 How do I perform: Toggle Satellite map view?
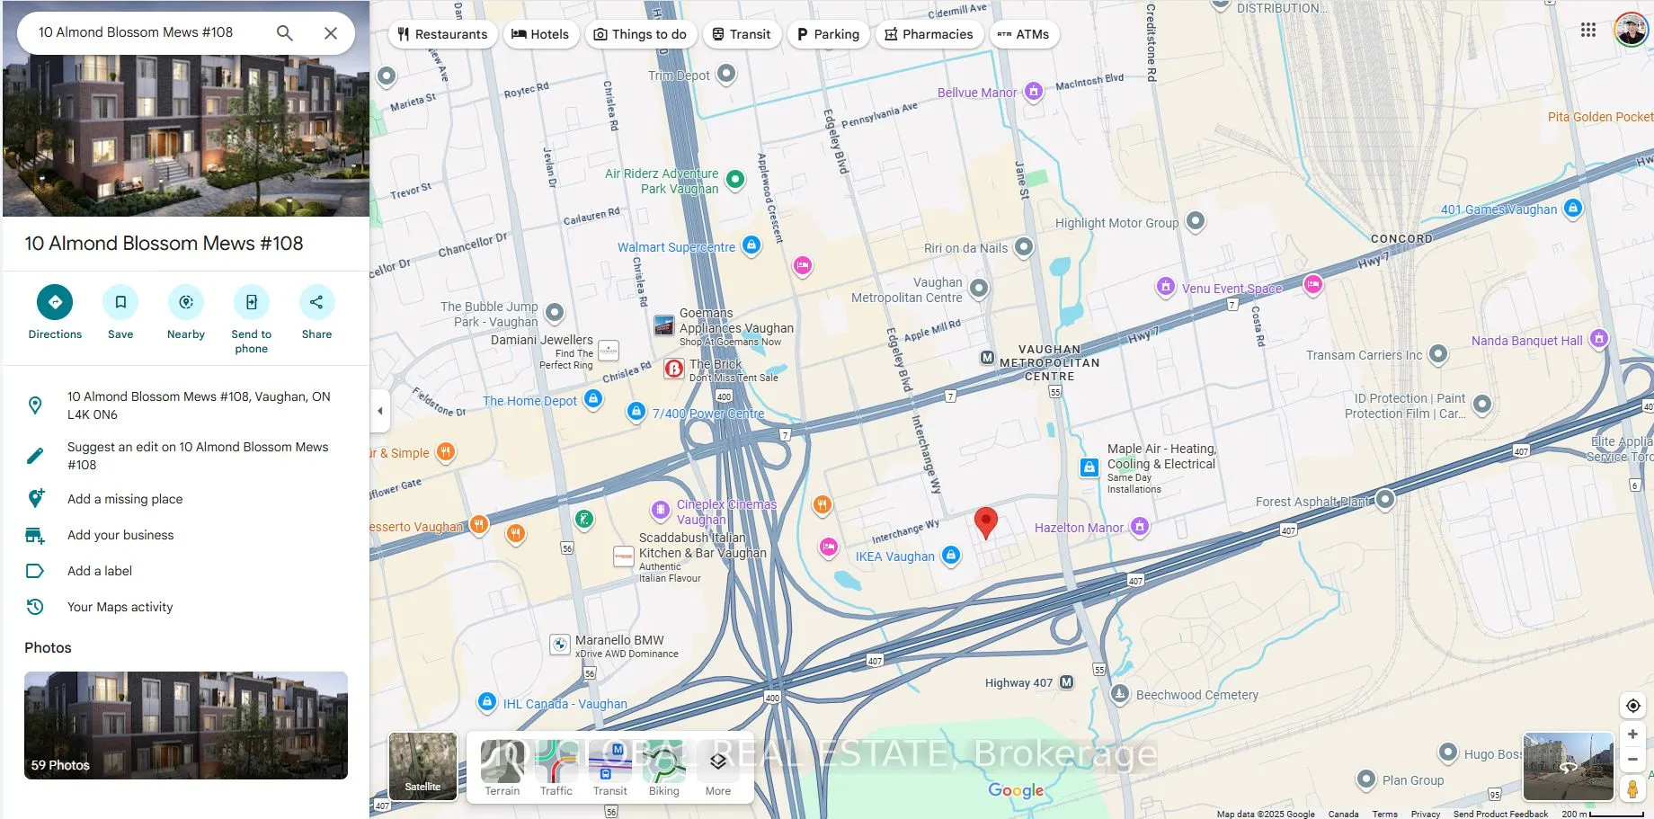(x=422, y=765)
